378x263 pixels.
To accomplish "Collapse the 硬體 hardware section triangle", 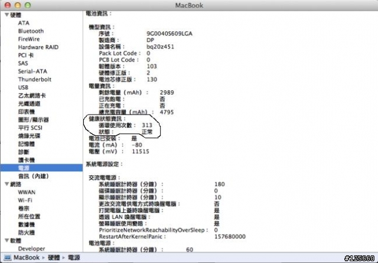I will click(7, 15).
